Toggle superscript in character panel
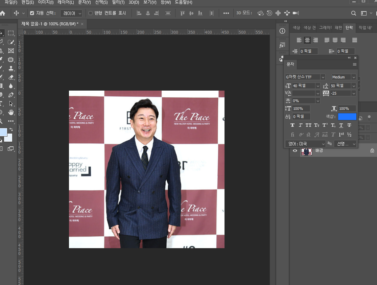 pos(325,125)
